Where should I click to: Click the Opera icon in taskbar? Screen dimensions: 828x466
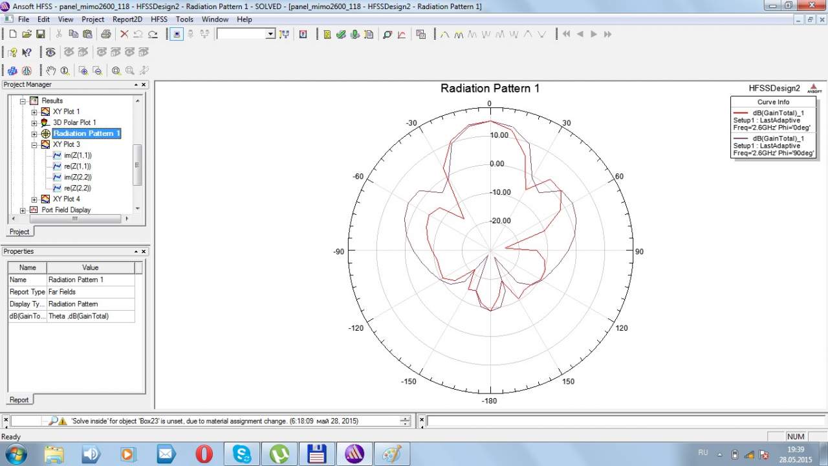204,454
